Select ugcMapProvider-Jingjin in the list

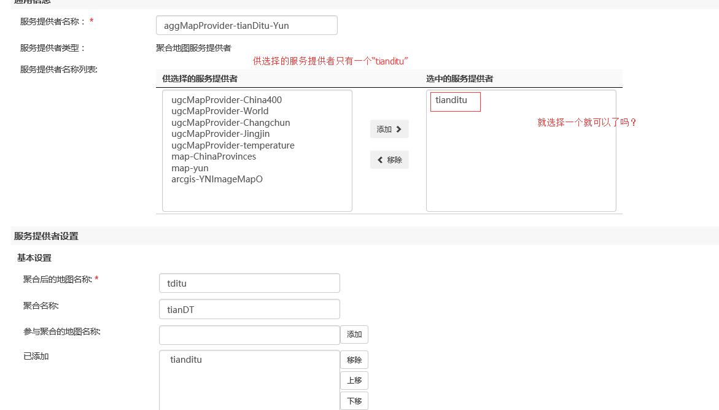click(x=220, y=134)
